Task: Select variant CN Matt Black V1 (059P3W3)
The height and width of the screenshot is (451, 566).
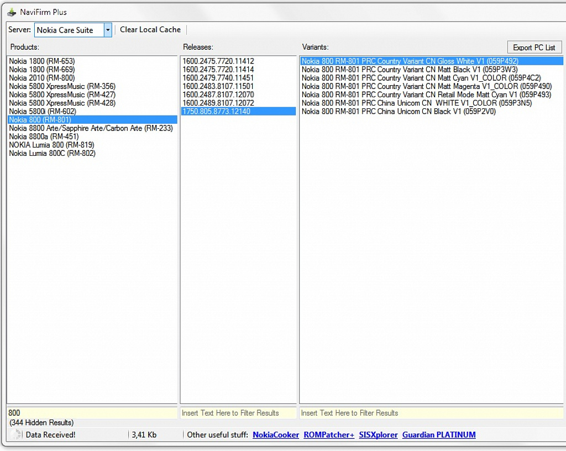Action: [x=431, y=69]
